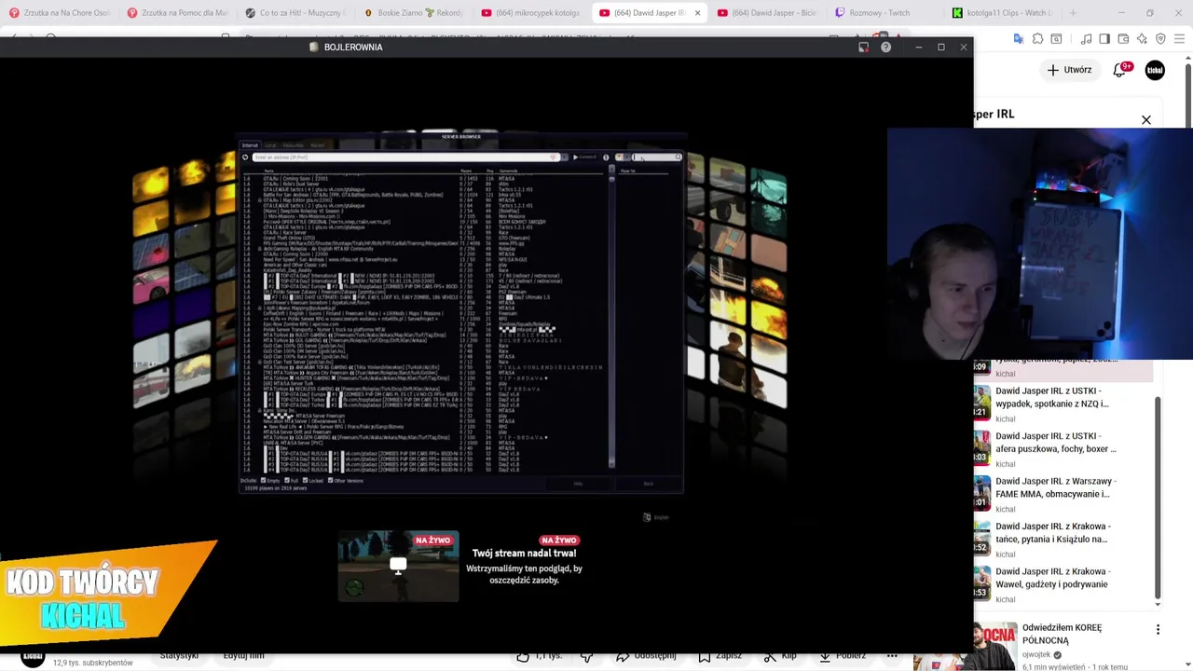The height and width of the screenshot is (671, 1193).
Task: Toggle the browser sidebar panel icon
Action: pos(1104,39)
